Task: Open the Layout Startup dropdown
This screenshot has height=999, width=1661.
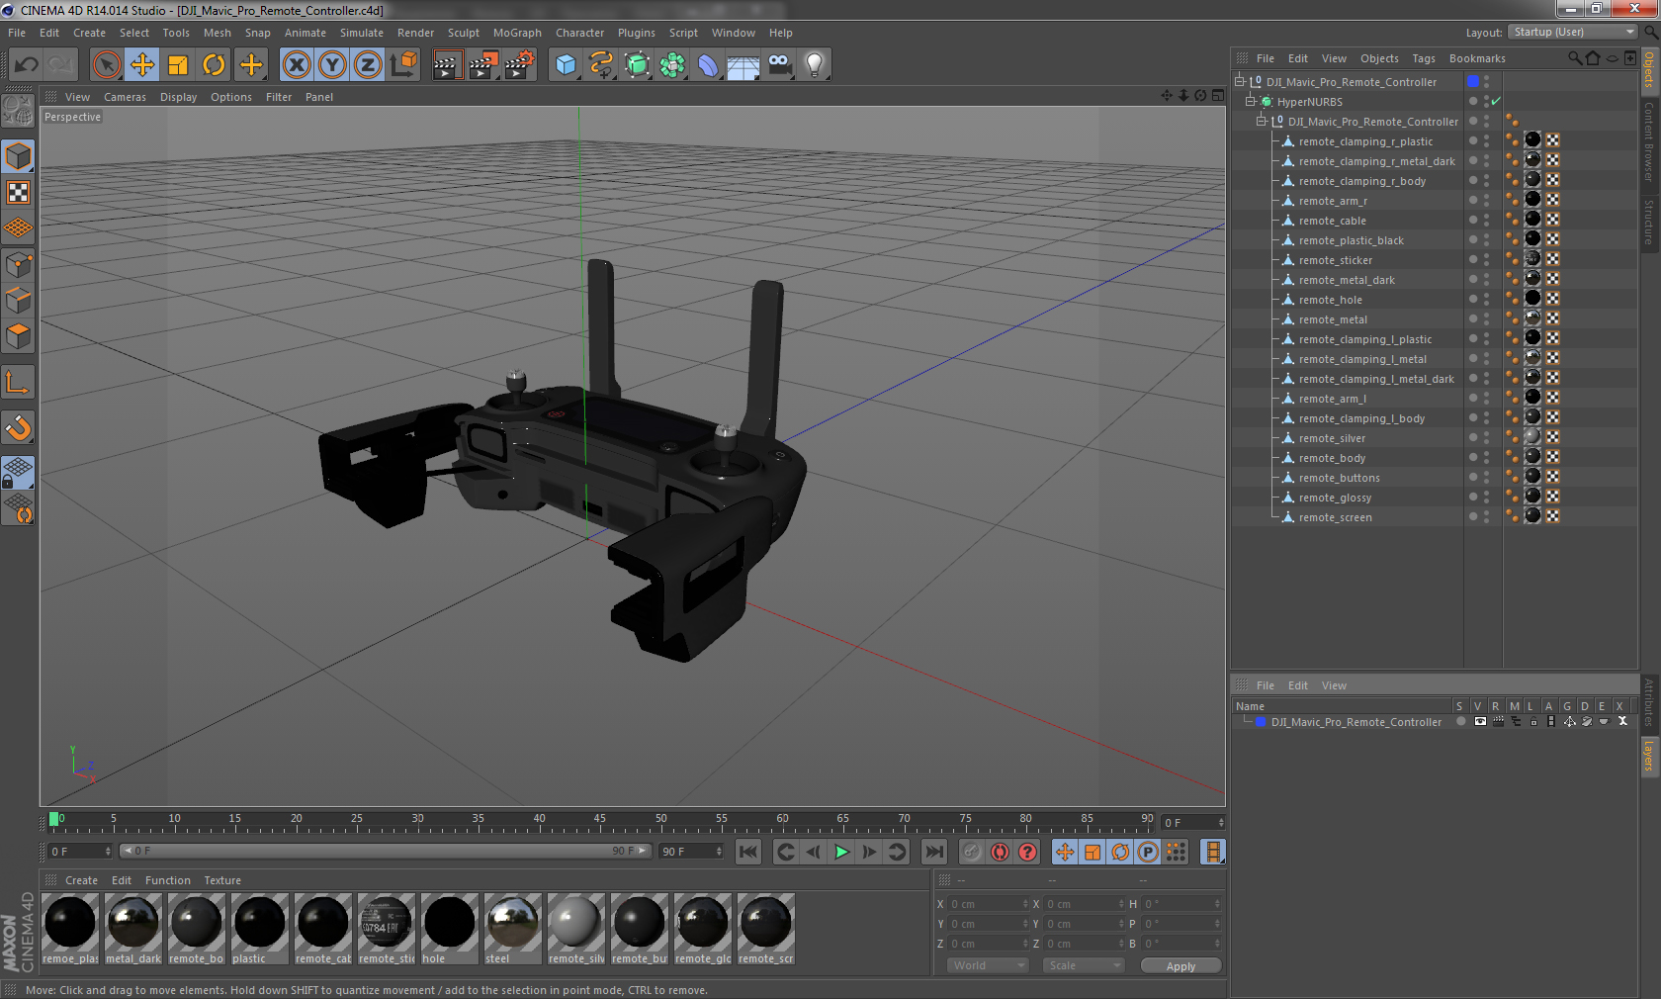Action: pyautogui.click(x=1573, y=32)
